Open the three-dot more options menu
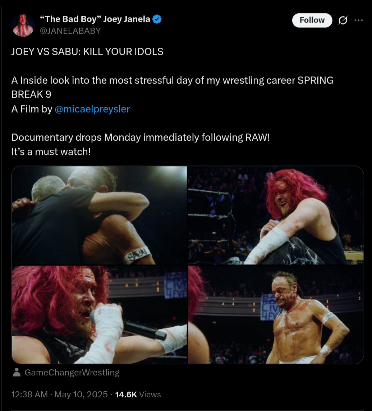372x411 pixels. [359, 20]
